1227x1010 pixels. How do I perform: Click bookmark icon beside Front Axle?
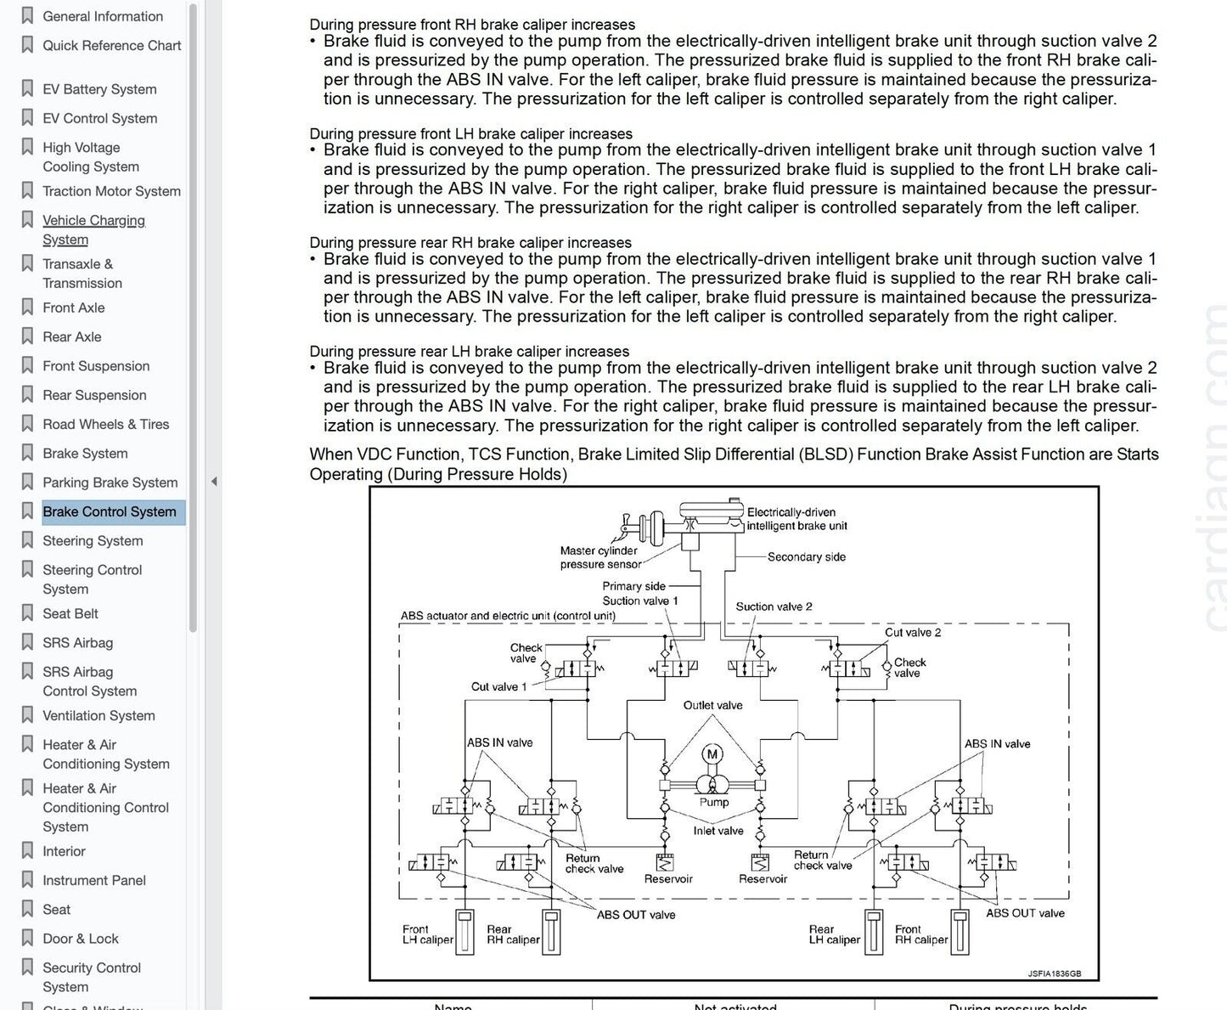(27, 307)
